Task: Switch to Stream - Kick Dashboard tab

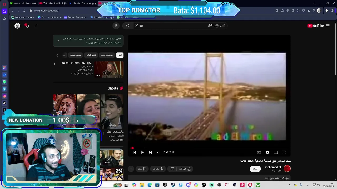Action: 23,3
